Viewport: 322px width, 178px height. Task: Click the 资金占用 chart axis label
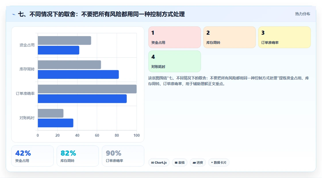[x=27, y=45]
